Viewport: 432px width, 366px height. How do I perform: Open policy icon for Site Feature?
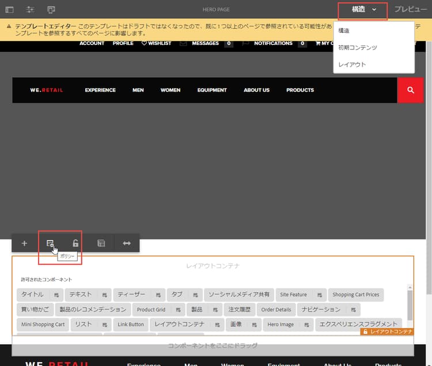(x=319, y=295)
